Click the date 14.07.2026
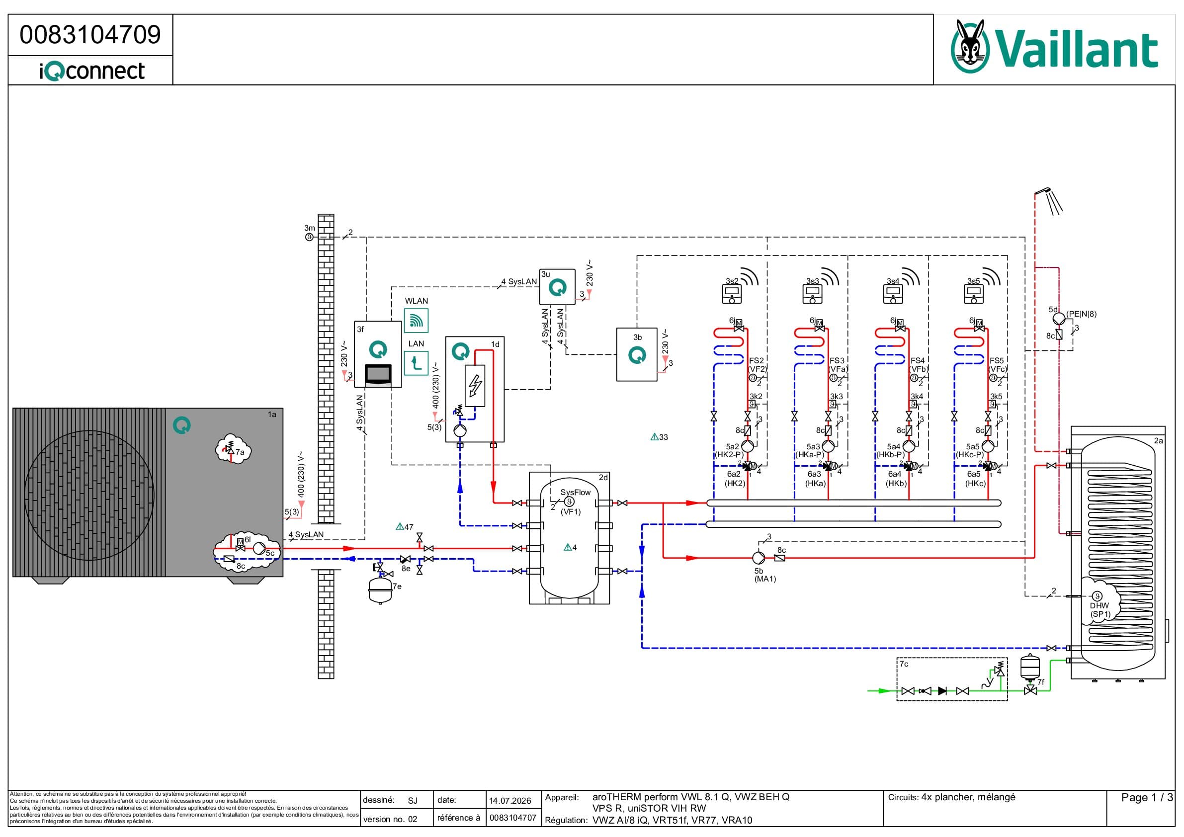This screenshot has height=837, width=1184. (510, 801)
